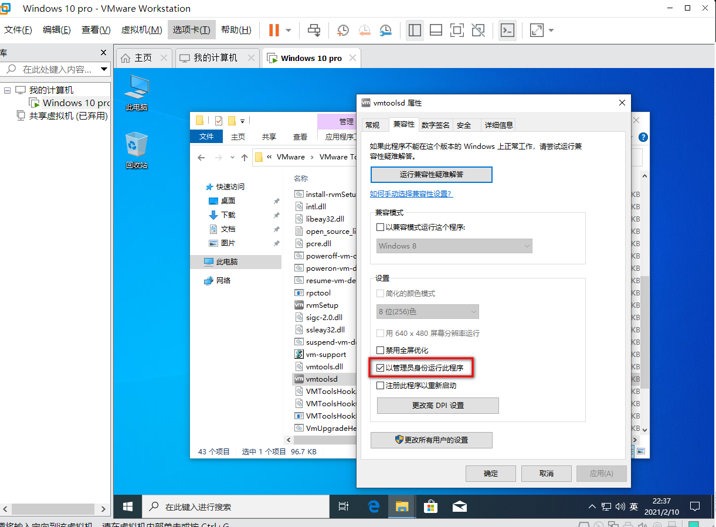Check 注册此程序以重新启动
Screen dimensions: 716x527
click(380, 386)
